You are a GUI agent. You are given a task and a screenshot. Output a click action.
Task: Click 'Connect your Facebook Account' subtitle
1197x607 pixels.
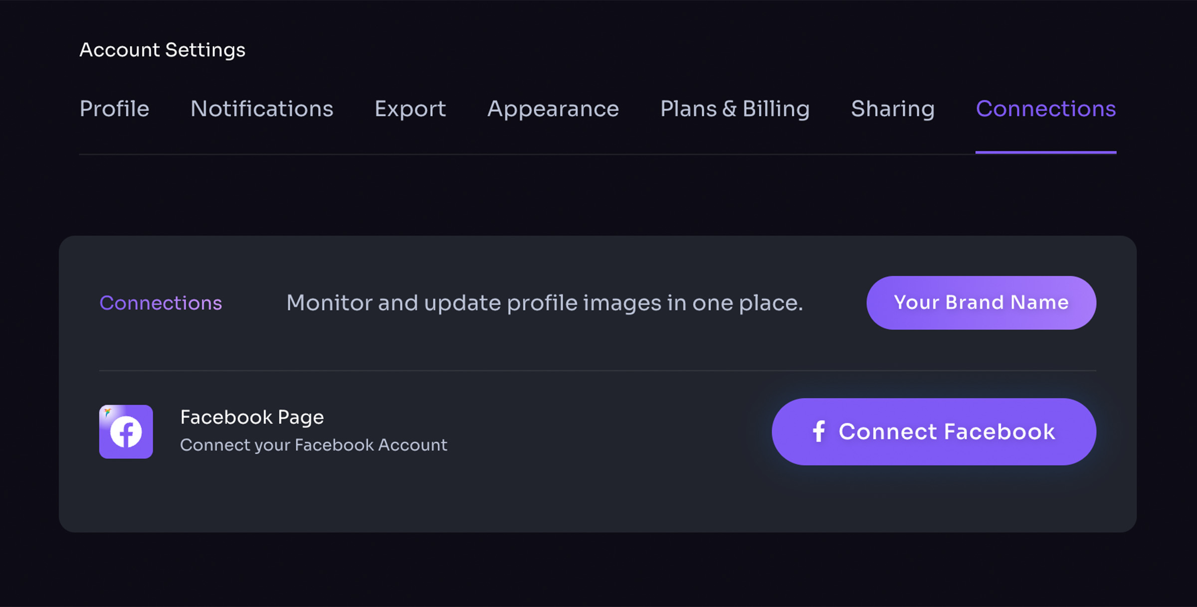tap(313, 445)
